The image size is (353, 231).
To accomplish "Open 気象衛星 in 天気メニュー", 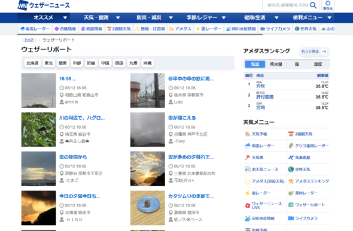I will [x=308, y=157].
